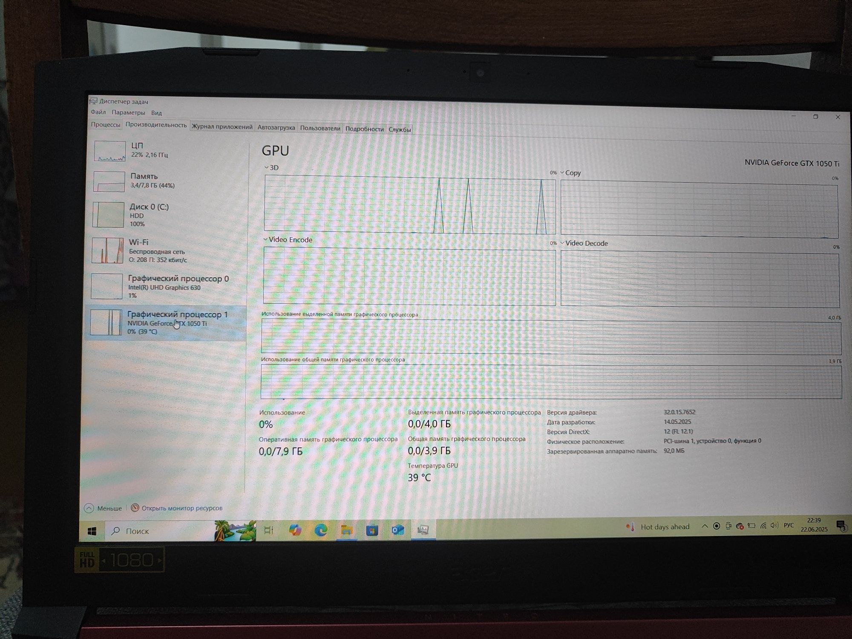
Task: Click the 92,0 МБ reserved memory value
Action: pos(674,451)
